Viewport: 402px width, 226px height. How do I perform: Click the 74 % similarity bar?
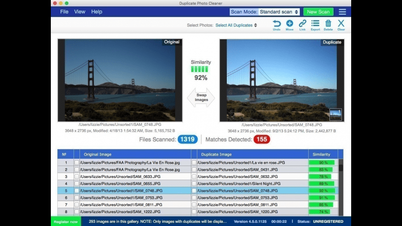coord(319,212)
